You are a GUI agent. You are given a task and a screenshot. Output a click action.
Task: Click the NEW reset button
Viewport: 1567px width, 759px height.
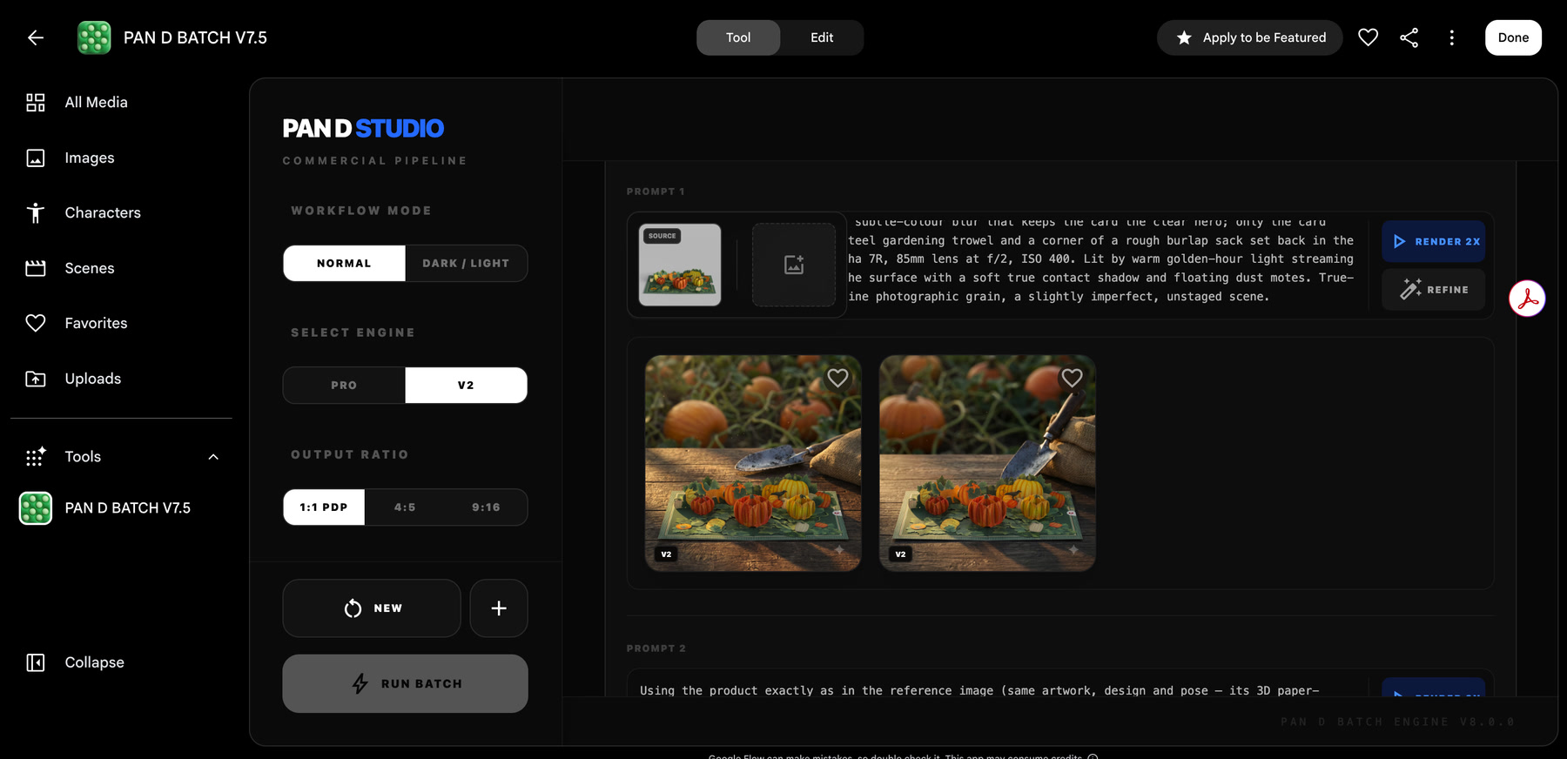[x=372, y=608]
